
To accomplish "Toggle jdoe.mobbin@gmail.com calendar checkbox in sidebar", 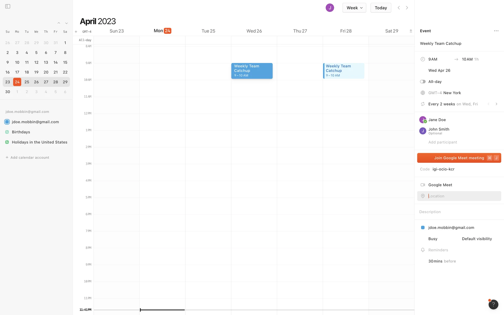I will click(x=7, y=122).
